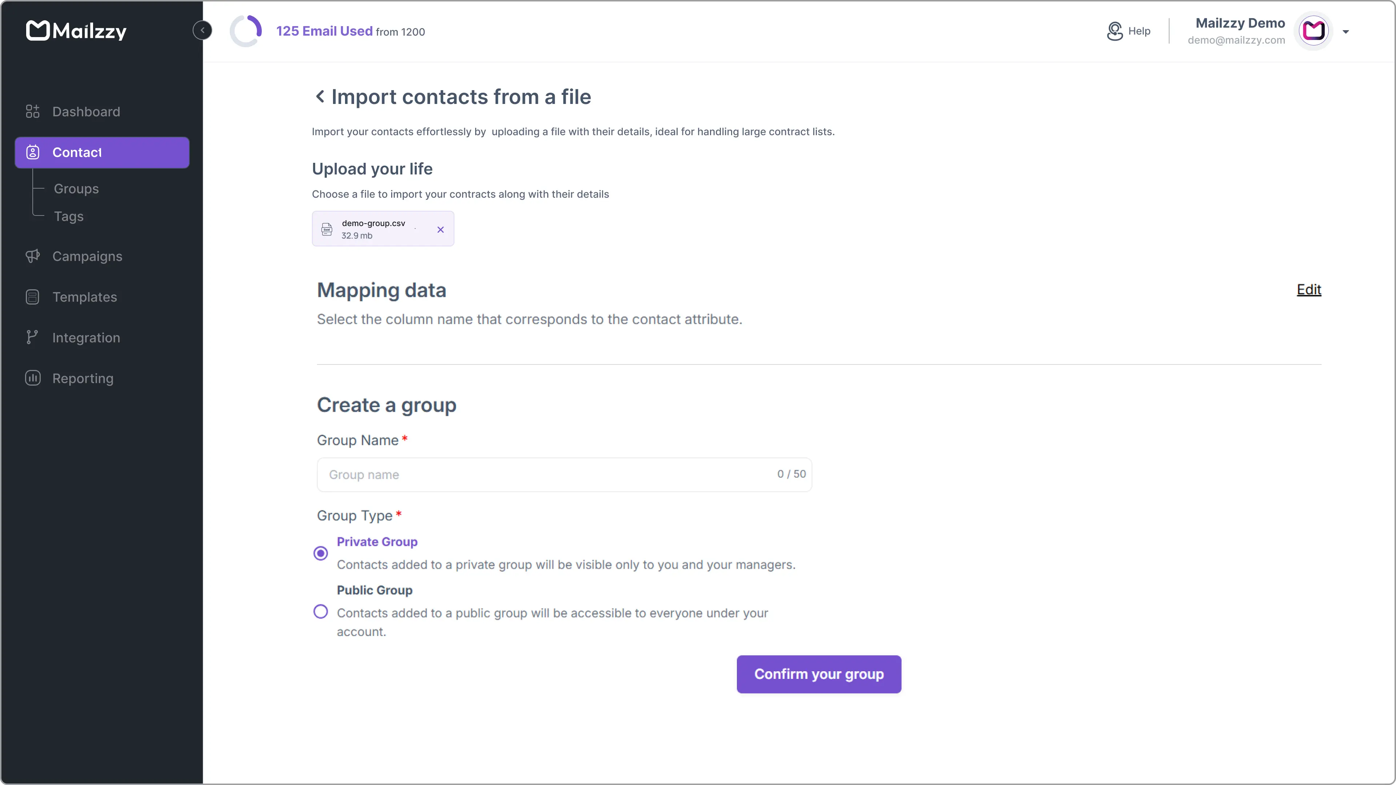Select the Contact sidebar icon
This screenshot has height=785, width=1396.
tap(32, 152)
